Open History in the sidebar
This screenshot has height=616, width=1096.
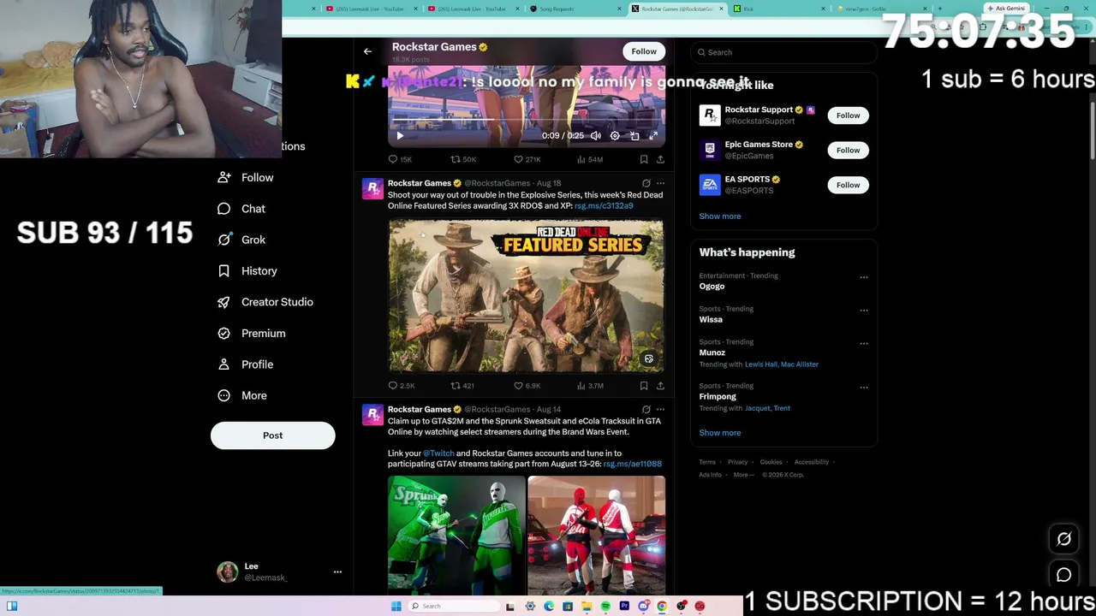point(247,271)
